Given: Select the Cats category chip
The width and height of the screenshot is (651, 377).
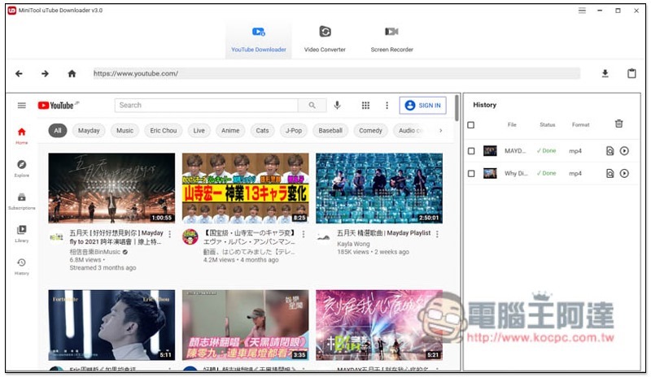Looking at the screenshot, I should (262, 131).
